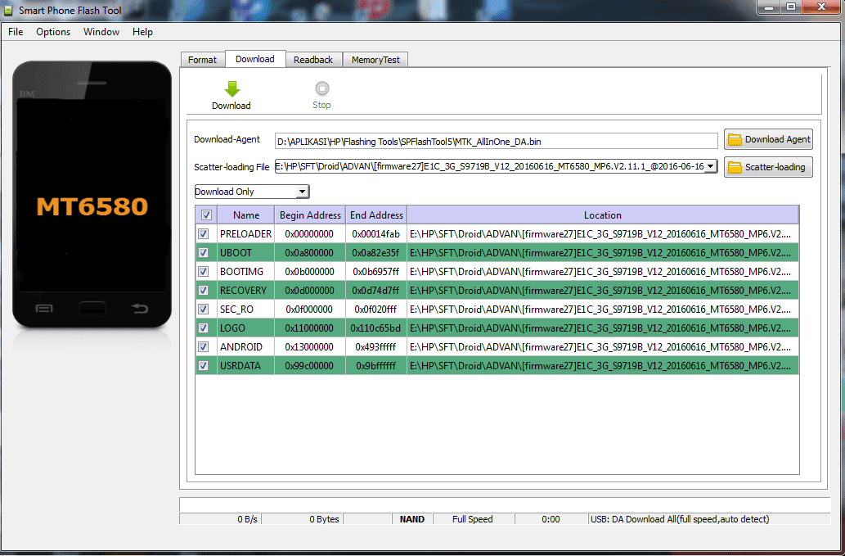Open the Download Only mode dropdown
The image size is (845, 556).
(x=303, y=191)
